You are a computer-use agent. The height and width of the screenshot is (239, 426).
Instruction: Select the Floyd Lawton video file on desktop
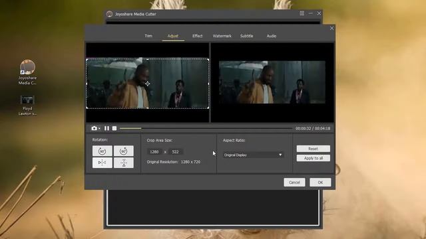27,106
